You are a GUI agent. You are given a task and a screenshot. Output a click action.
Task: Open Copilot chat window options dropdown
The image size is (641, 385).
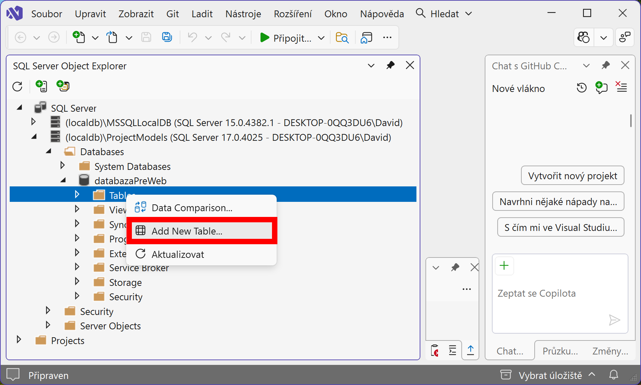click(586, 65)
